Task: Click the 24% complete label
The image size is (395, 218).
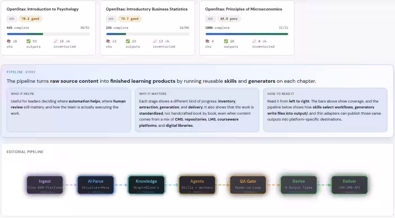Action: [117, 28]
